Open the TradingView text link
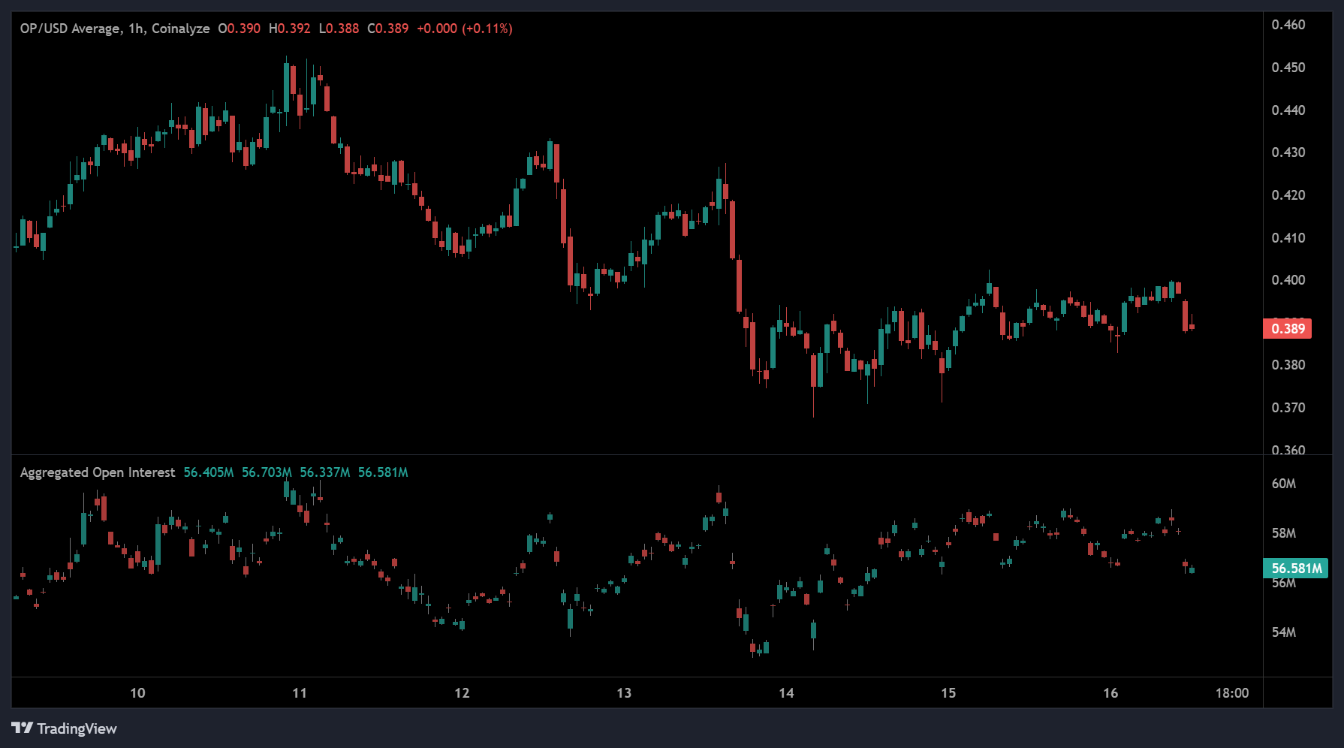This screenshot has height=748, width=1344. pos(77,728)
